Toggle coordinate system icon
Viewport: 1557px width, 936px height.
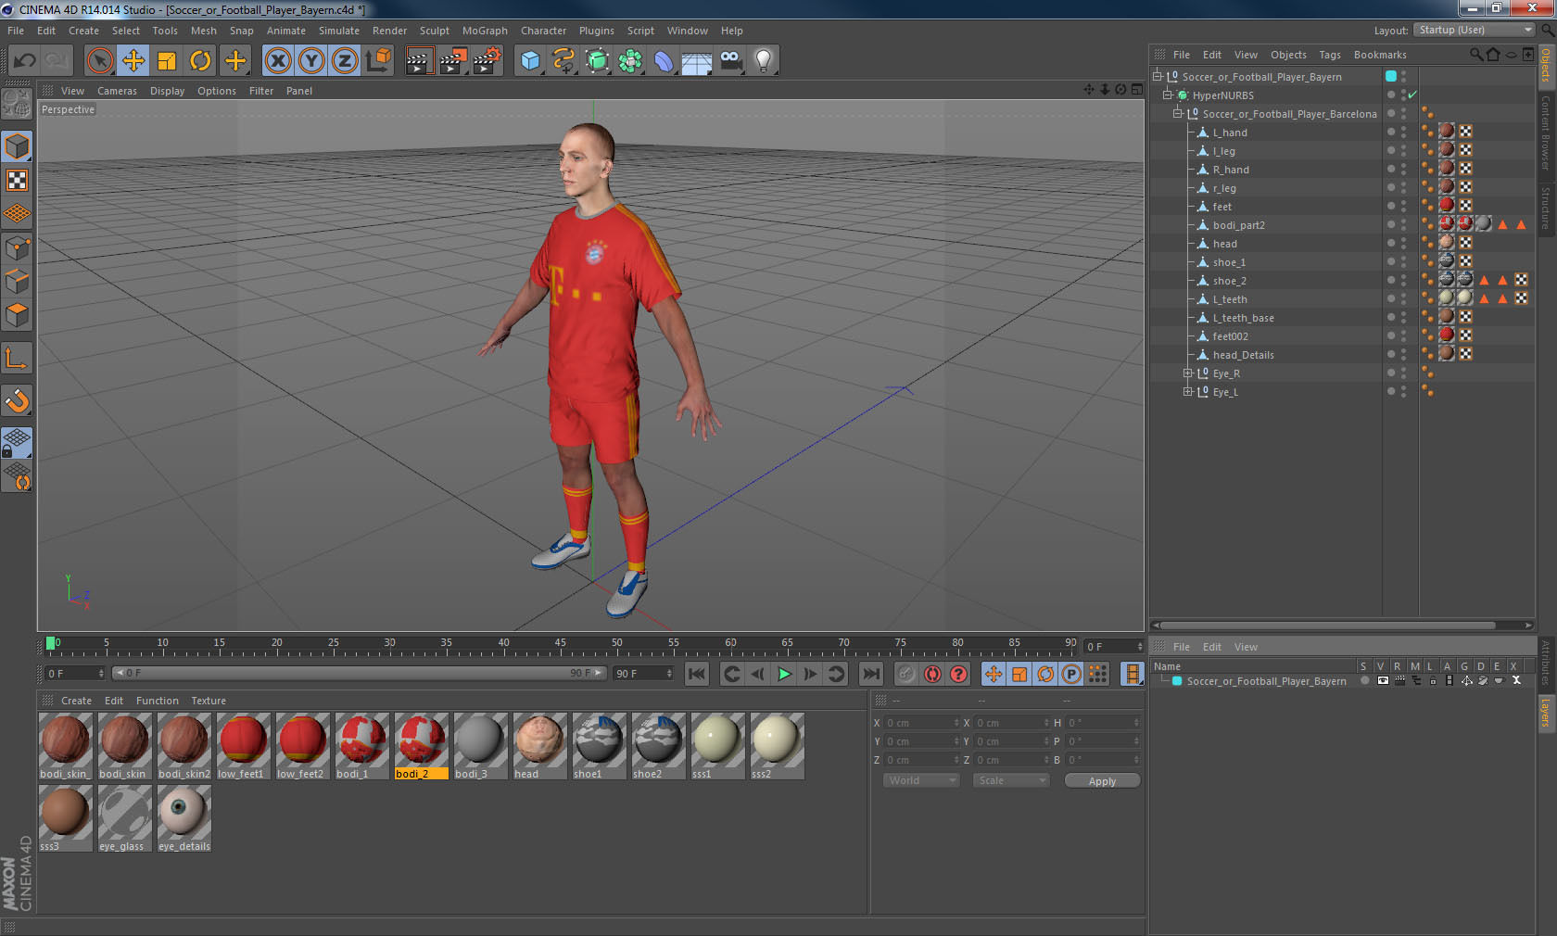click(378, 61)
